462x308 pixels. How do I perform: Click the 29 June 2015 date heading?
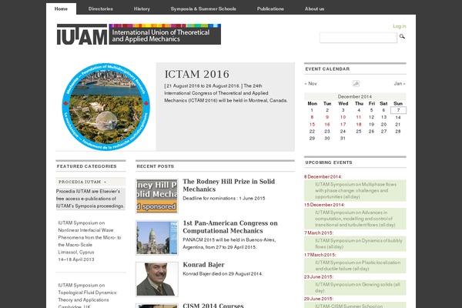coord(319,299)
